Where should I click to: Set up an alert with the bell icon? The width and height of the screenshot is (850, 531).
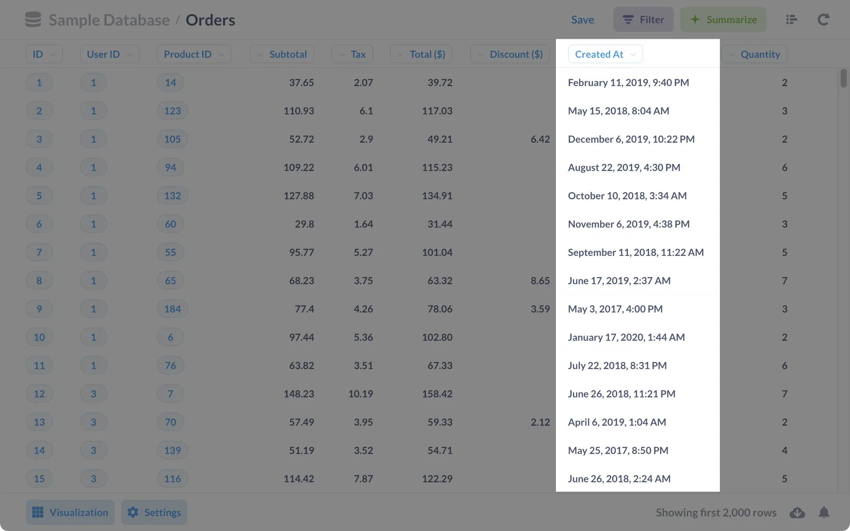824,512
